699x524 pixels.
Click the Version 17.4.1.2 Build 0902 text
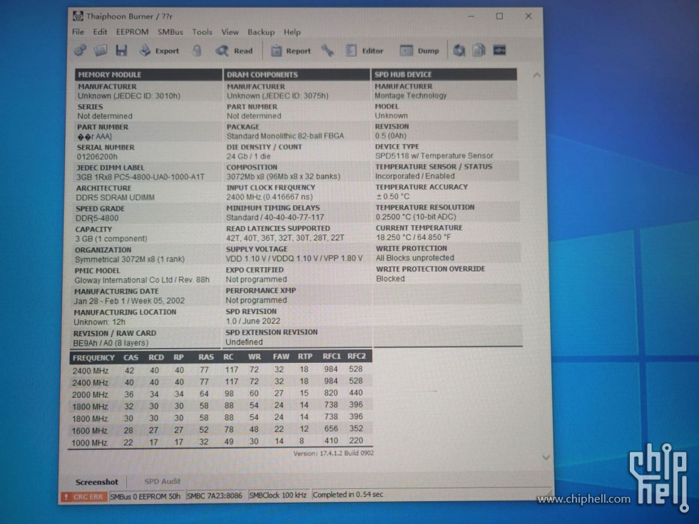click(x=334, y=453)
